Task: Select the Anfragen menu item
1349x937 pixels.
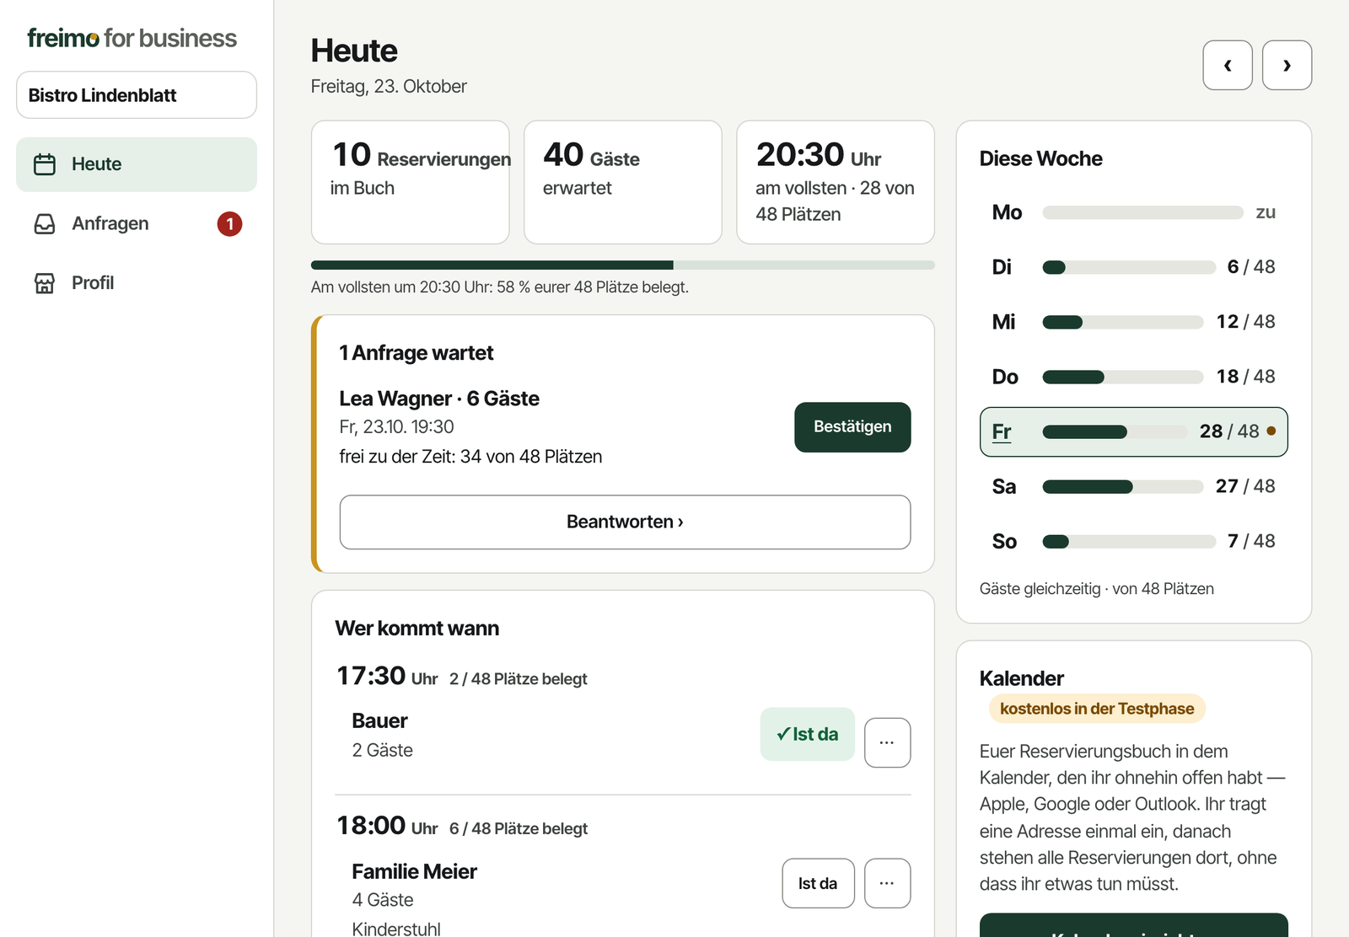Action: 137,223
